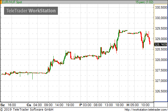This screenshot has width=168, height=112.
Task: Click the 09:00 time axis label
Action: point(48,105)
